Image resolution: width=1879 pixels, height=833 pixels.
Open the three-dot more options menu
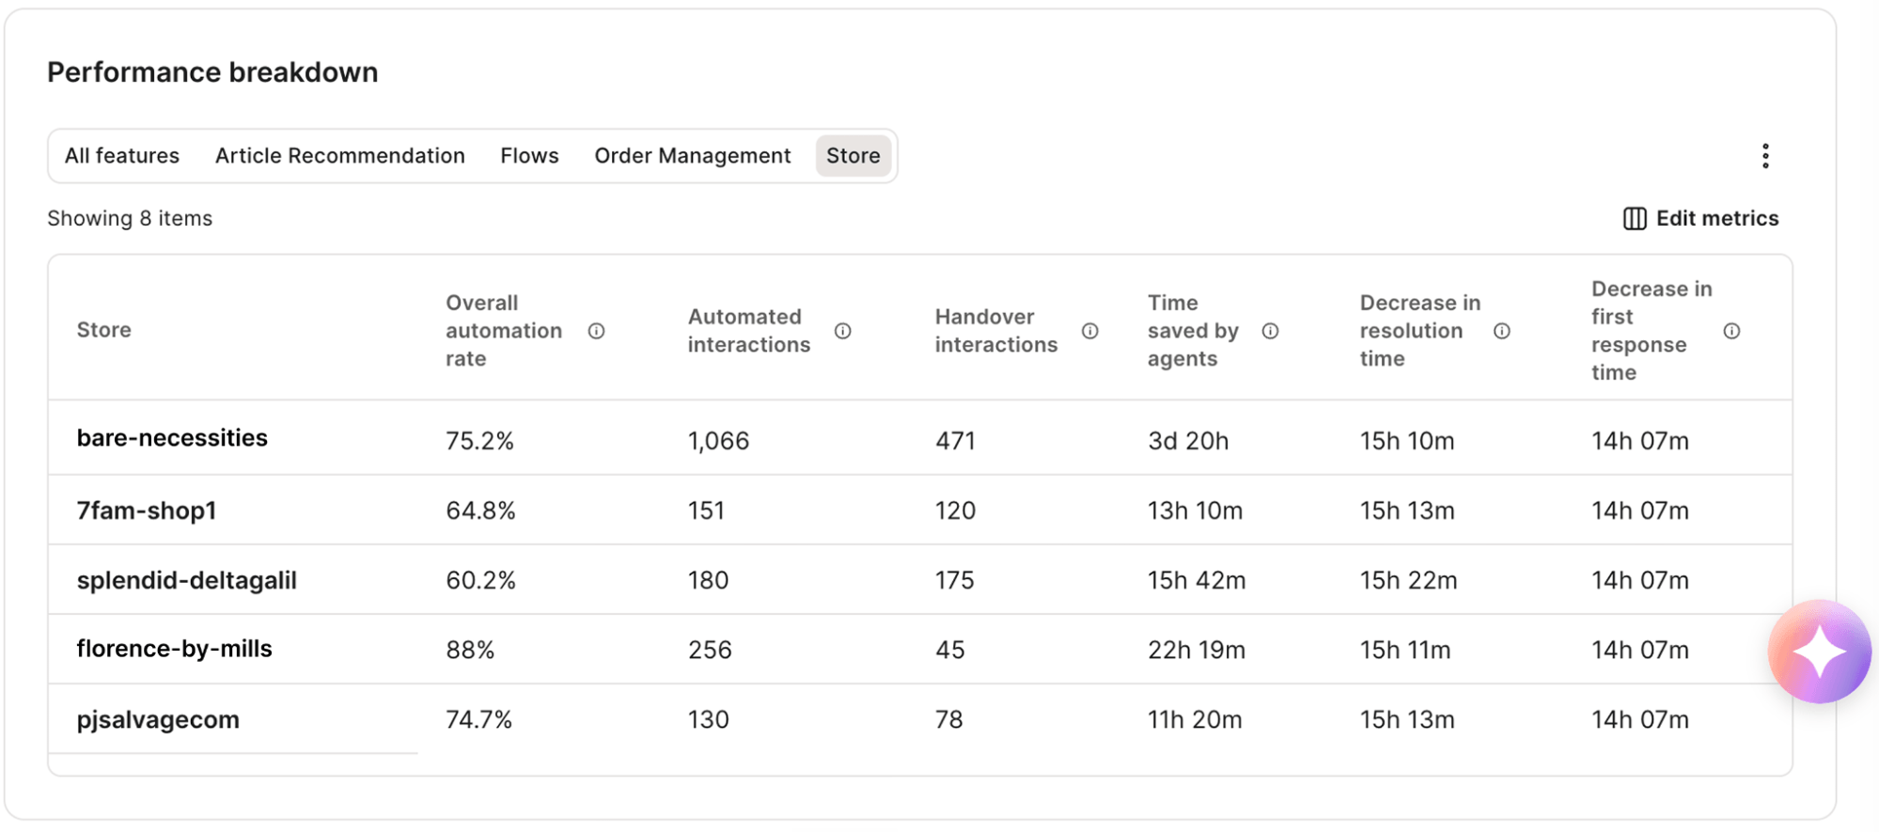tap(1765, 156)
